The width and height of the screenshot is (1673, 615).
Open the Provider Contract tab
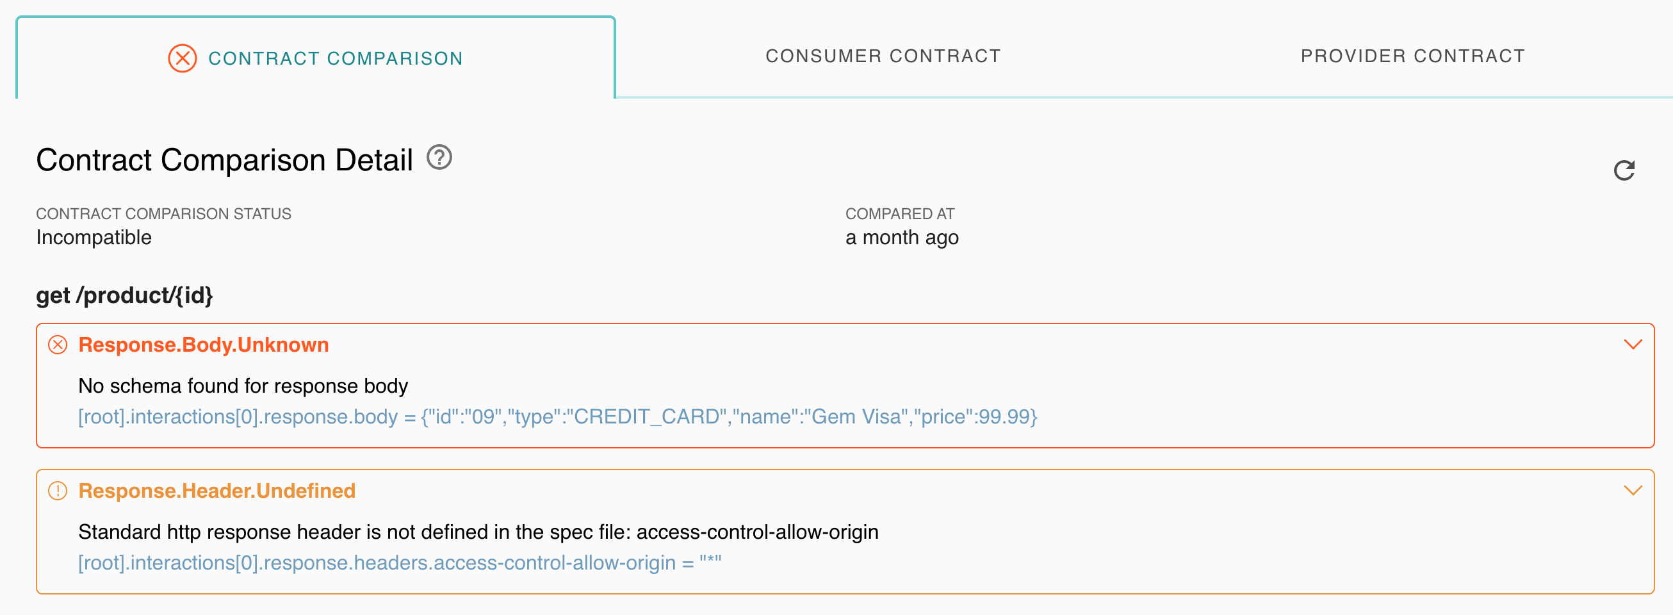click(x=1412, y=56)
